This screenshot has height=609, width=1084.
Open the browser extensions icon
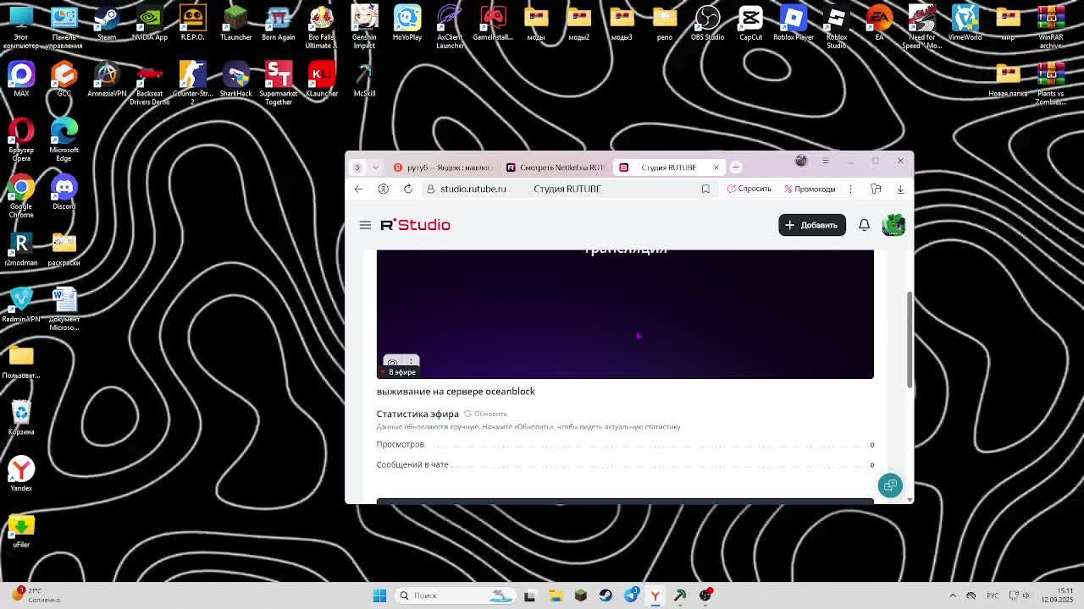pyautogui.click(x=876, y=189)
